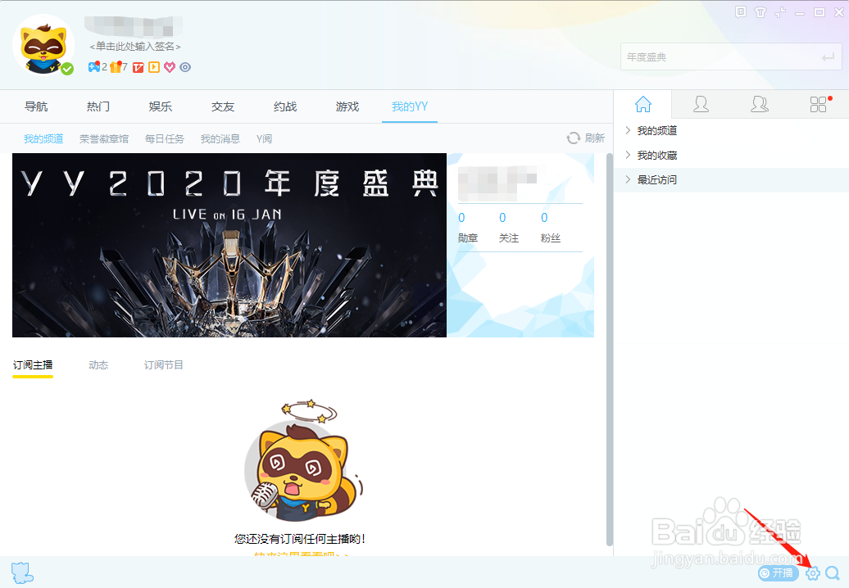
Task: Click the pink heart badge icon
Action: (170, 67)
